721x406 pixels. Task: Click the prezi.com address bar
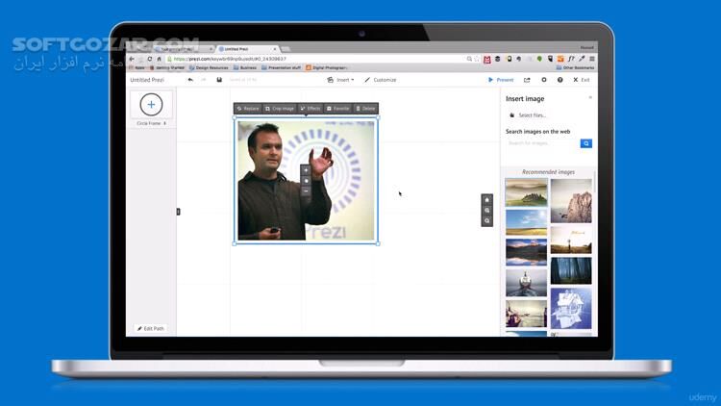coord(317,59)
